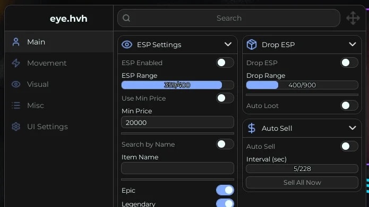Click the ESP Range label
369x207 pixels.
(x=139, y=76)
